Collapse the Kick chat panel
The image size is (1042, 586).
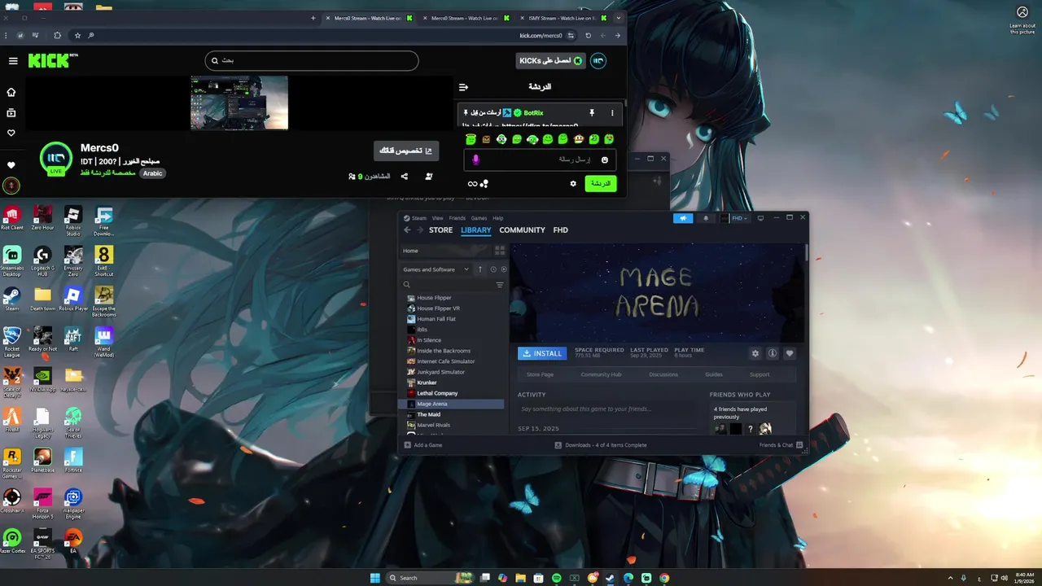(x=463, y=87)
